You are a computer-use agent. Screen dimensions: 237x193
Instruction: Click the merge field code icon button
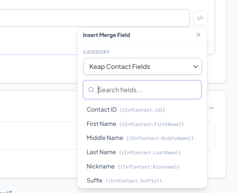coord(200,18)
